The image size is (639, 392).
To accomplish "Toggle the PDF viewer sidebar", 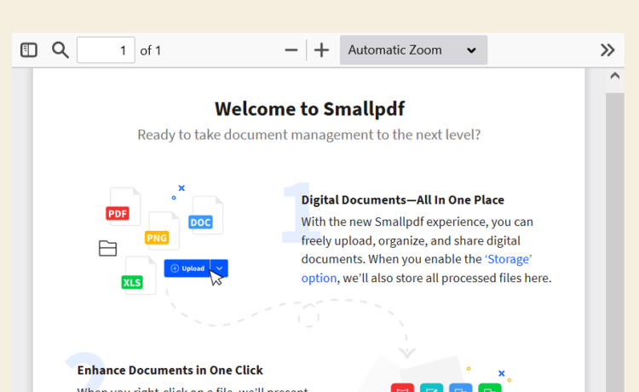I will tap(28, 50).
